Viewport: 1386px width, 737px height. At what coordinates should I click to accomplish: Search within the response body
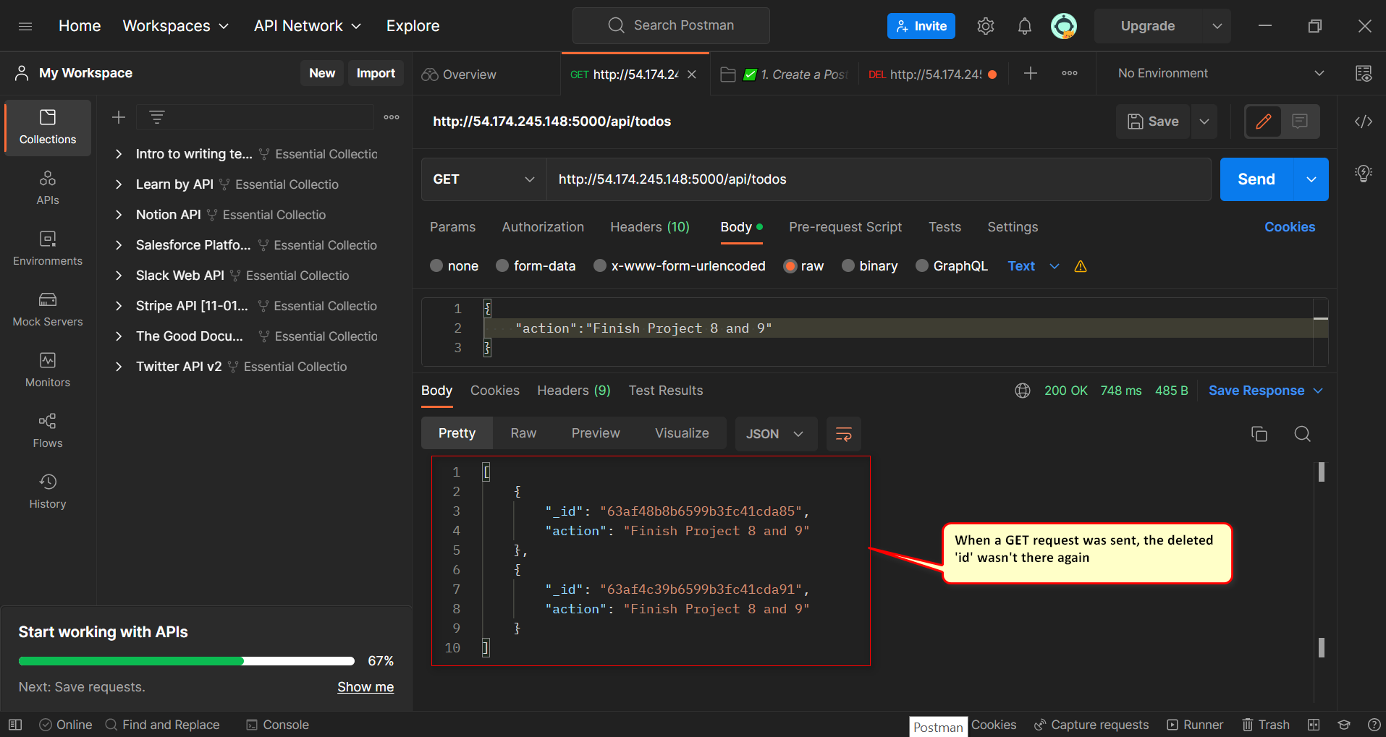[1303, 434]
